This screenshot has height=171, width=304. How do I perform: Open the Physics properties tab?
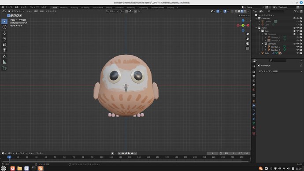click(x=254, y=115)
